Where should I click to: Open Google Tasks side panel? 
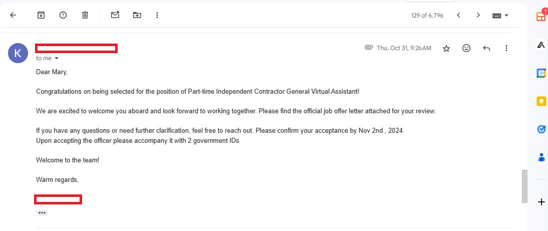click(541, 129)
